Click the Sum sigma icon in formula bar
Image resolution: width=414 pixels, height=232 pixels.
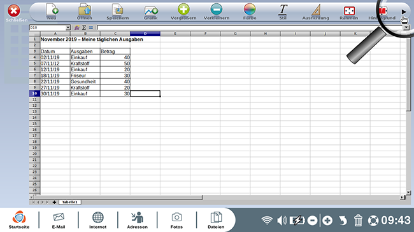coord(84,27)
